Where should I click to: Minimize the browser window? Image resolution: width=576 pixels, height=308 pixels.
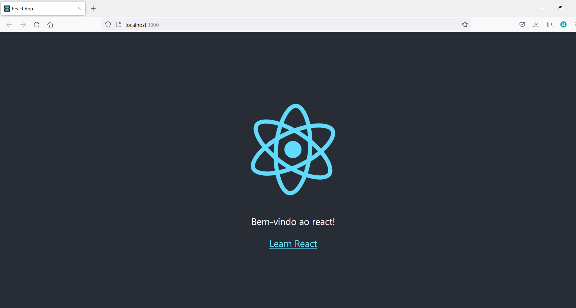pos(543,8)
